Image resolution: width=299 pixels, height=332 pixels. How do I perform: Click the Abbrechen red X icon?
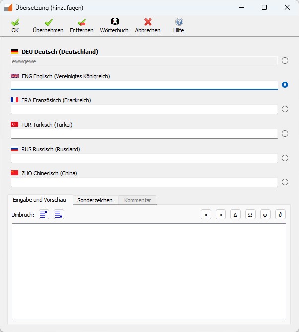148,22
